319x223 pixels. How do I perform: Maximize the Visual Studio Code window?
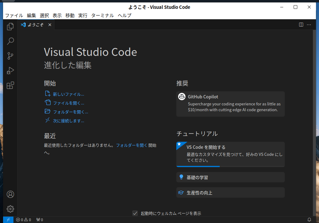click(x=295, y=7)
